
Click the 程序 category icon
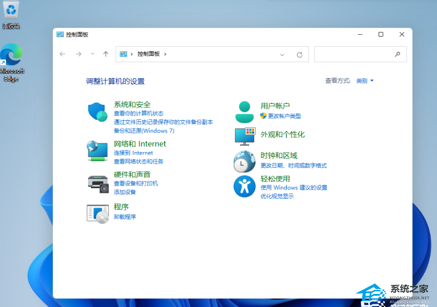point(97,214)
